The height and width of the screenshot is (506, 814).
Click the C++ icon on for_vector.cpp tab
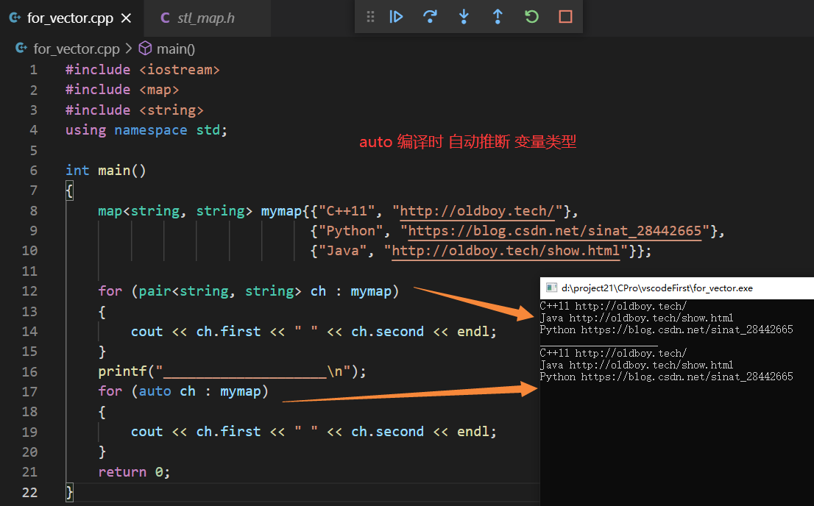point(15,18)
